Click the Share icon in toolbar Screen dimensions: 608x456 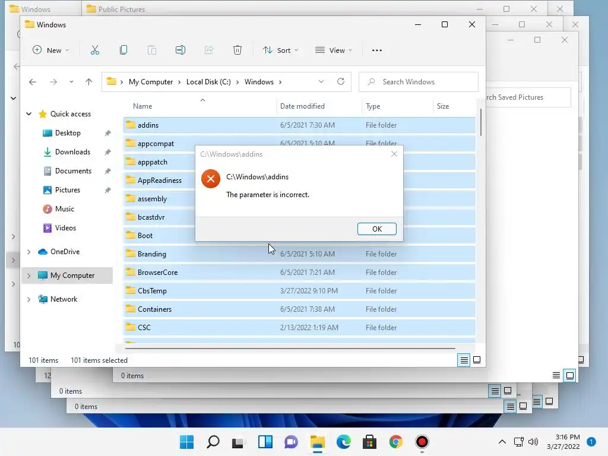click(x=209, y=50)
